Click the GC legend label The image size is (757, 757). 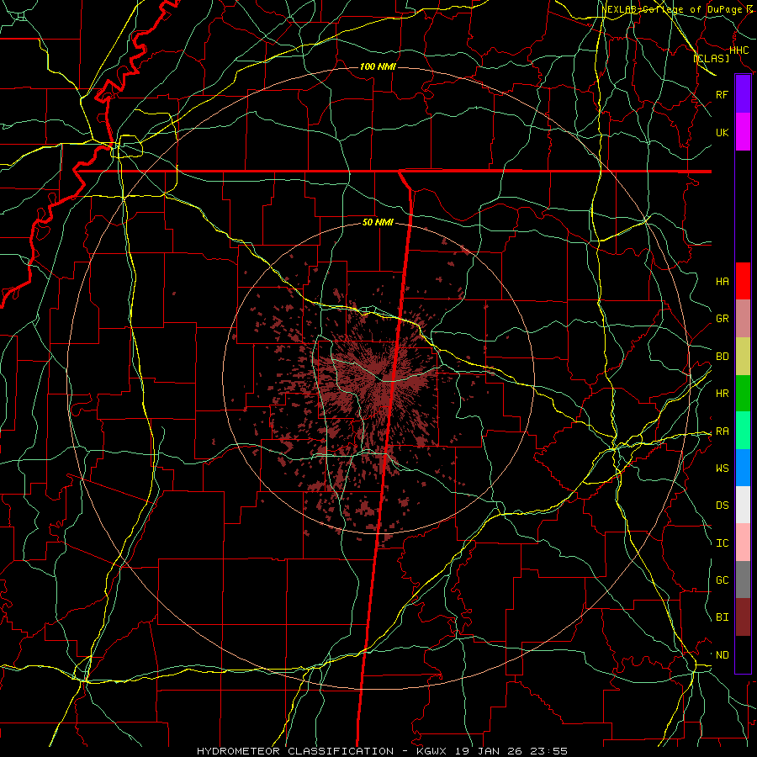[722, 580]
